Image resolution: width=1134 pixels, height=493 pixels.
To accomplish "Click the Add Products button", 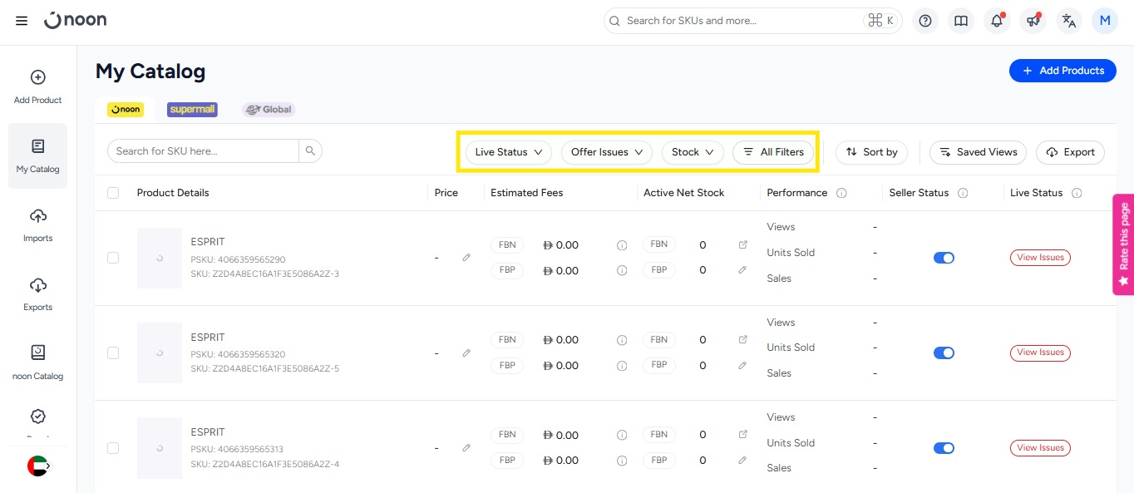I will click(1063, 71).
